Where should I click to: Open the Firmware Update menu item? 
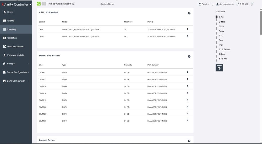[16, 55]
